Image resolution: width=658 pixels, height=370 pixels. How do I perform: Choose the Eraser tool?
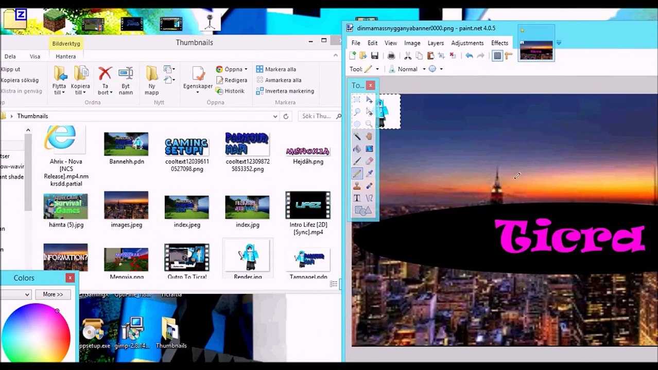(x=369, y=161)
